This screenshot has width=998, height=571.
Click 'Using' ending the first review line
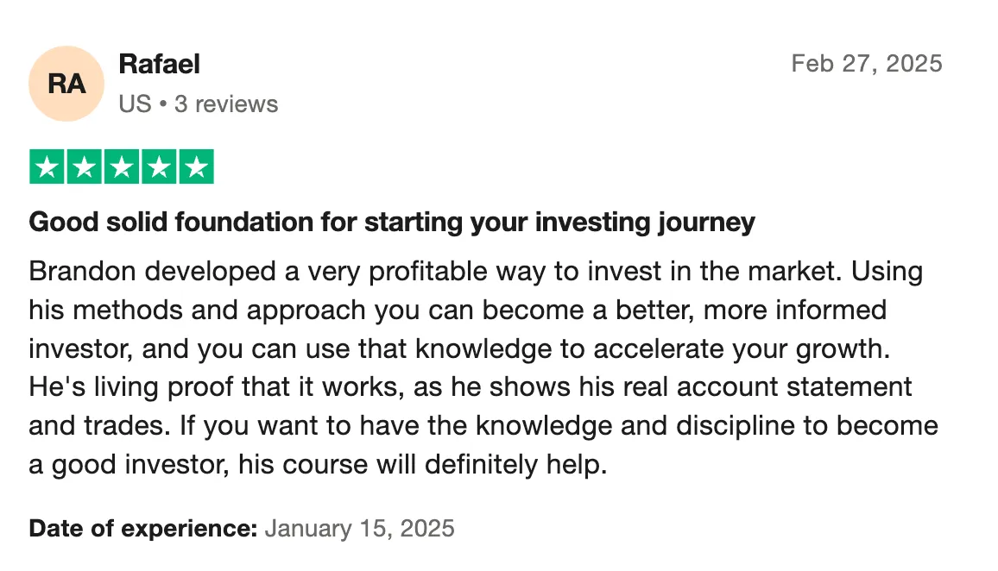(887, 273)
